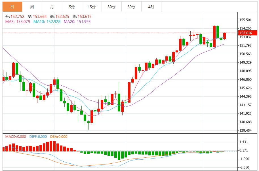Switch to the 周 weekly tab
This screenshot has width=259, height=171.
32,7
